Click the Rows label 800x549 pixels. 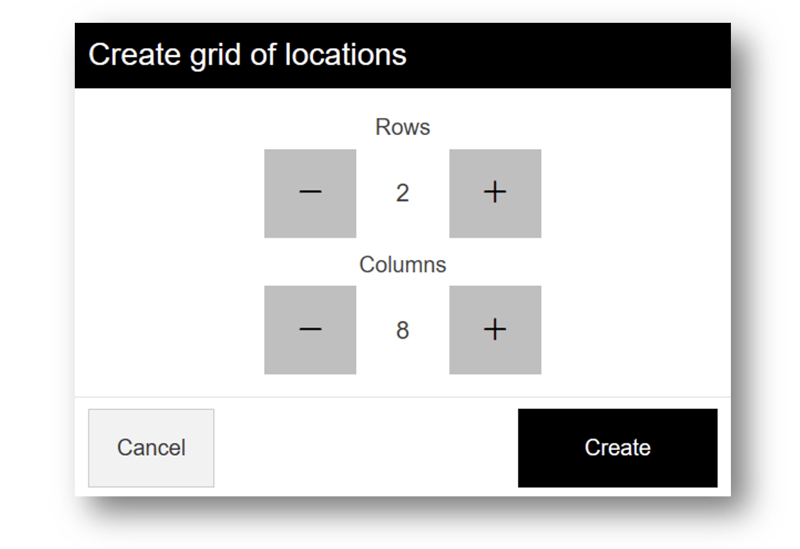coord(403,127)
